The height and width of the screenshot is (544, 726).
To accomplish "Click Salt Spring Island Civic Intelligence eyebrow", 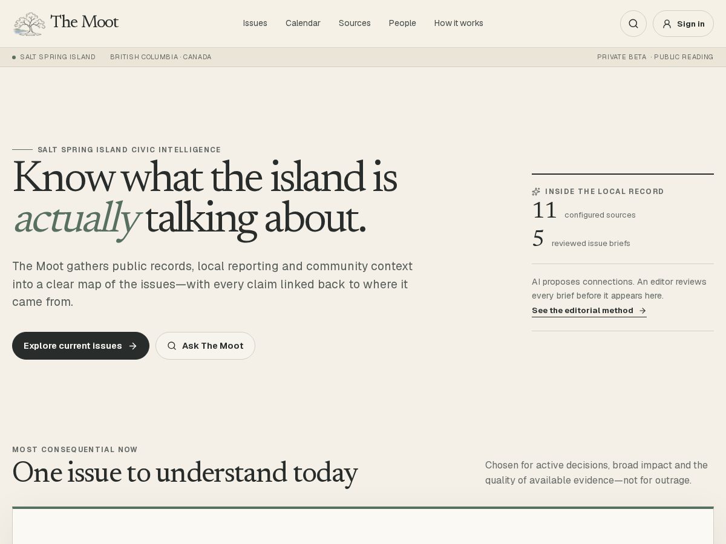I will click(x=129, y=150).
